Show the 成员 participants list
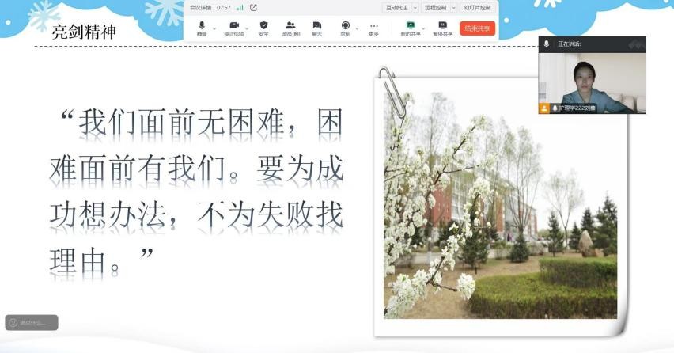Viewport: 674px width, 353px height. tap(291, 27)
